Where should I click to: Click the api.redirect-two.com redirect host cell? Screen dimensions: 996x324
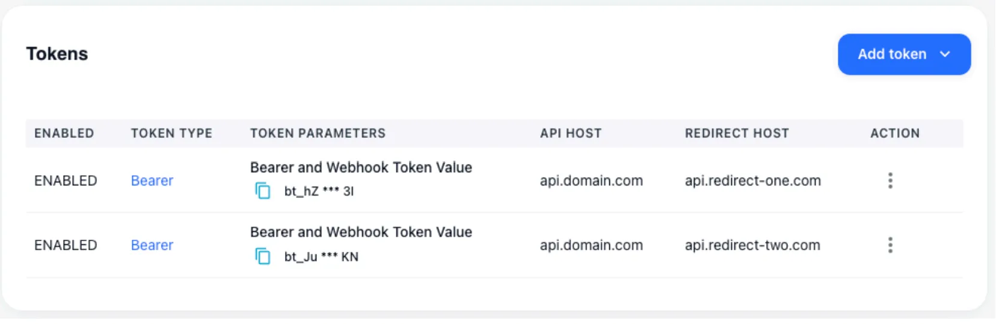[x=752, y=245]
